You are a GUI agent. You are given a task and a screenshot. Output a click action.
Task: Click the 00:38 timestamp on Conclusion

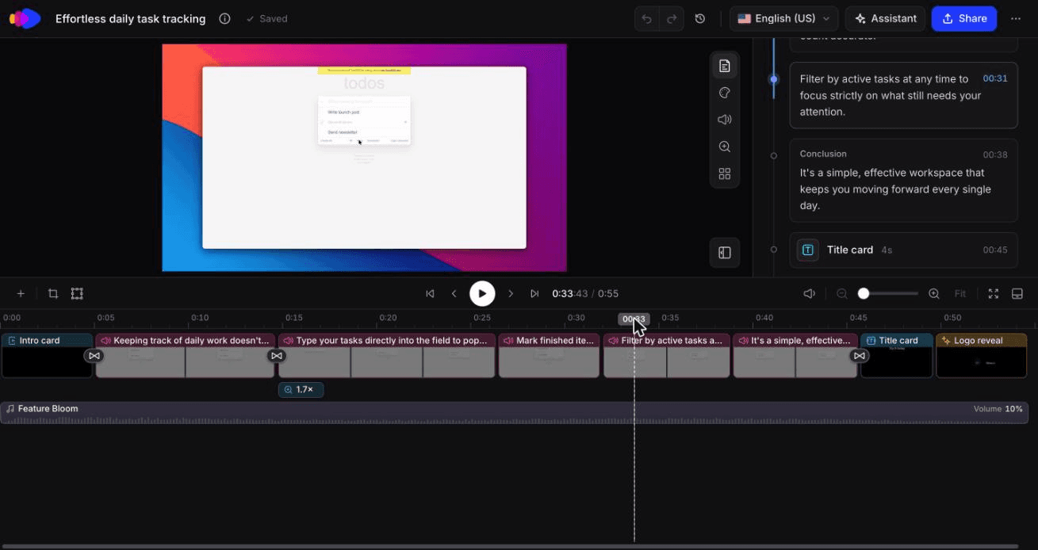pyautogui.click(x=995, y=155)
